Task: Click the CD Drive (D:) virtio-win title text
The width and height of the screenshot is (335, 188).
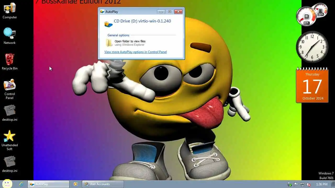Action: [x=142, y=21]
